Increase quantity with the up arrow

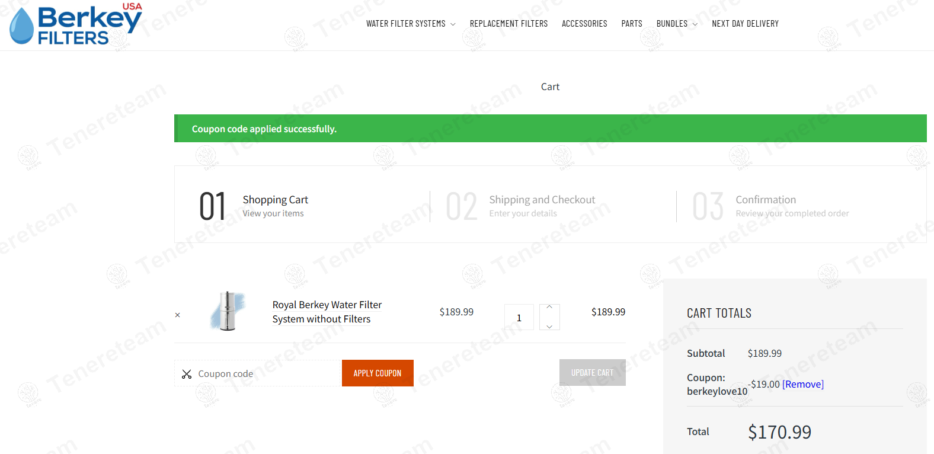pyautogui.click(x=549, y=307)
